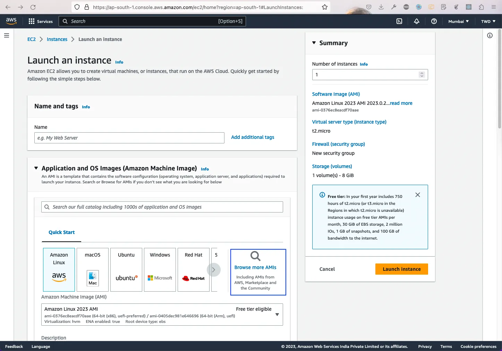This screenshot has height=351, width=502.
Task: Open Language in the footer
Action: coord(41,346)
